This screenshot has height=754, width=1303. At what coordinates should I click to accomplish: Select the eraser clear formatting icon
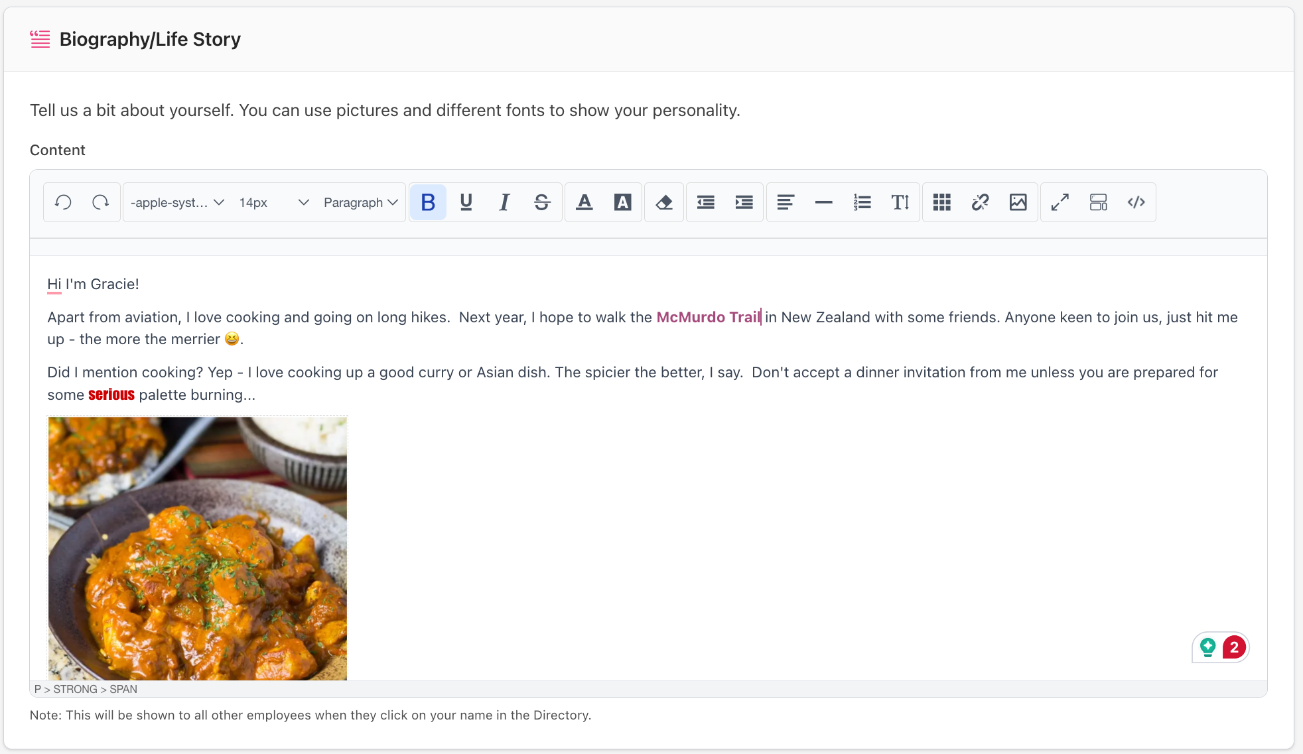point(664,202)
